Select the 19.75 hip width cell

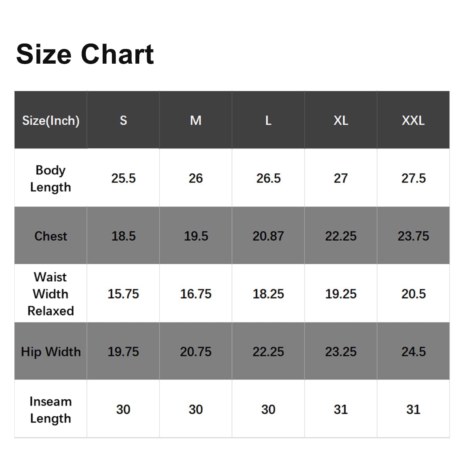tap(123, 351)
